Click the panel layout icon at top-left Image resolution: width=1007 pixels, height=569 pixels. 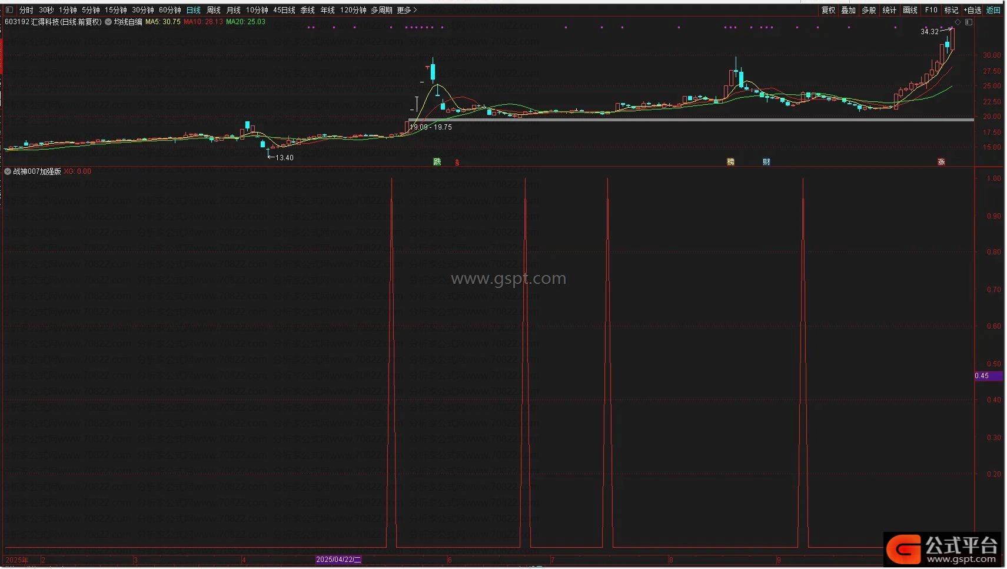point(9,10)
